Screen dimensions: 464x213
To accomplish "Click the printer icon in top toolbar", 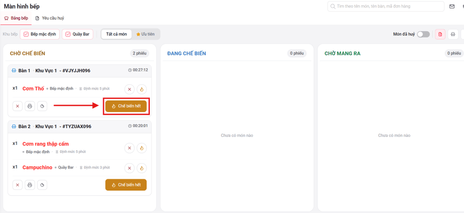I will tap(453, 34).
